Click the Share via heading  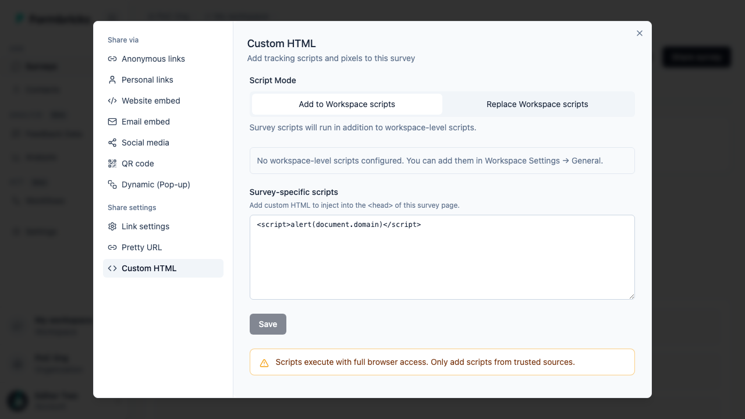point(123,40)
